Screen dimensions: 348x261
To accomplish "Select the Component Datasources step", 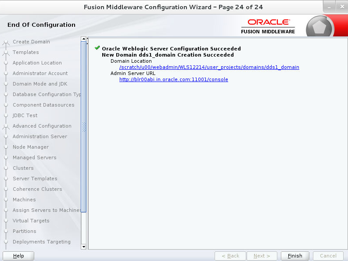I will [43, 105].
